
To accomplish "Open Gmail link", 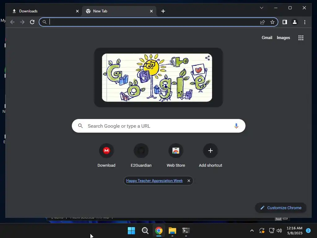I will tap(267, 37).
